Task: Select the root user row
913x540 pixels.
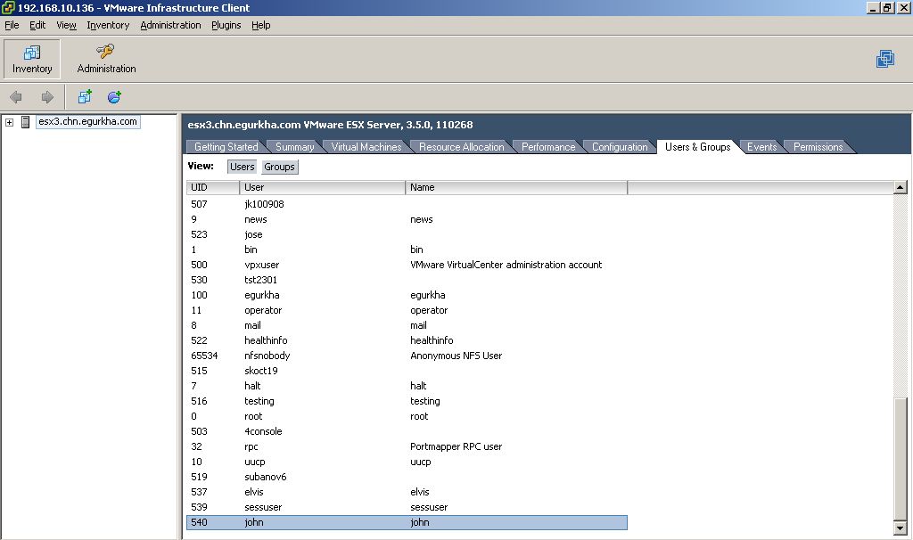Action: pyautogui.click(x=407, y=416)
